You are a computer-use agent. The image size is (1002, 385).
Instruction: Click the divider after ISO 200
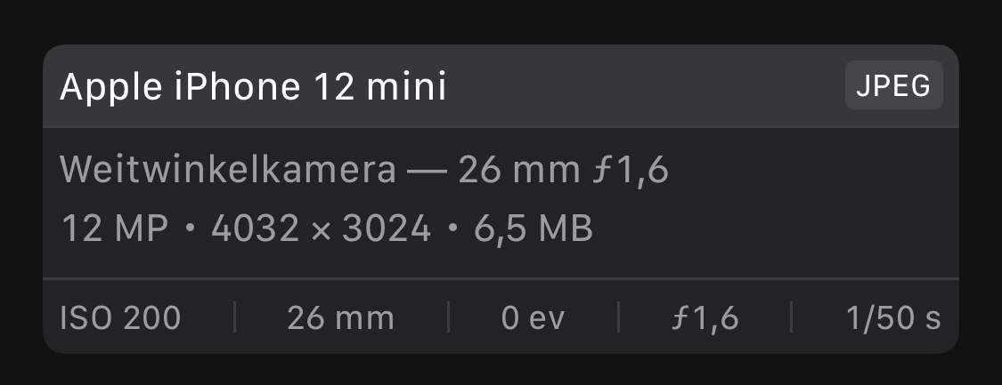[234, 317]
